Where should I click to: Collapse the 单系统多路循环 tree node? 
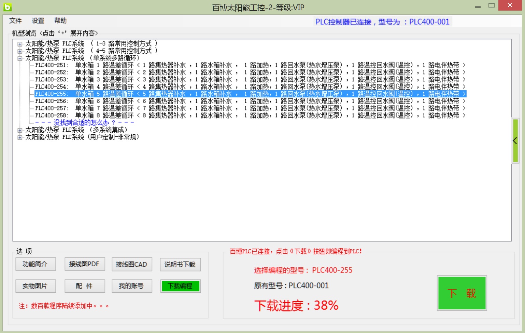[20, 58]
